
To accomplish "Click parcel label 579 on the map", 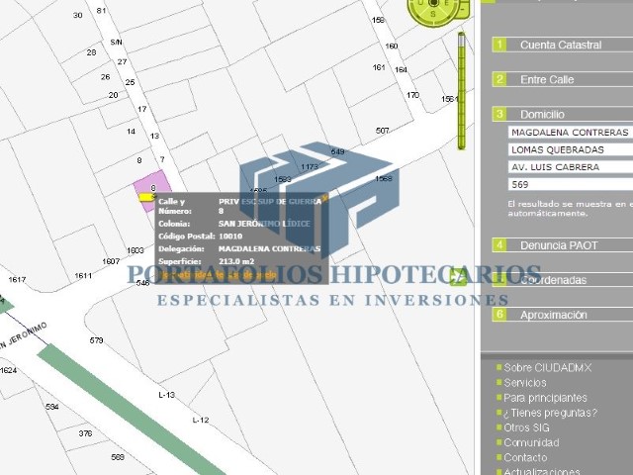I will [x=96, y=340].
